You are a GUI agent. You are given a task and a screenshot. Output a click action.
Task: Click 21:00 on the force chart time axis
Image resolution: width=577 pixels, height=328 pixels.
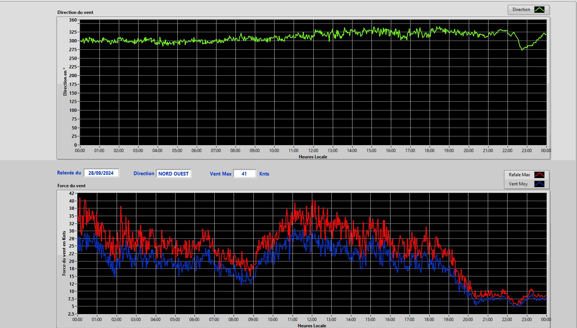click(487, 319)
